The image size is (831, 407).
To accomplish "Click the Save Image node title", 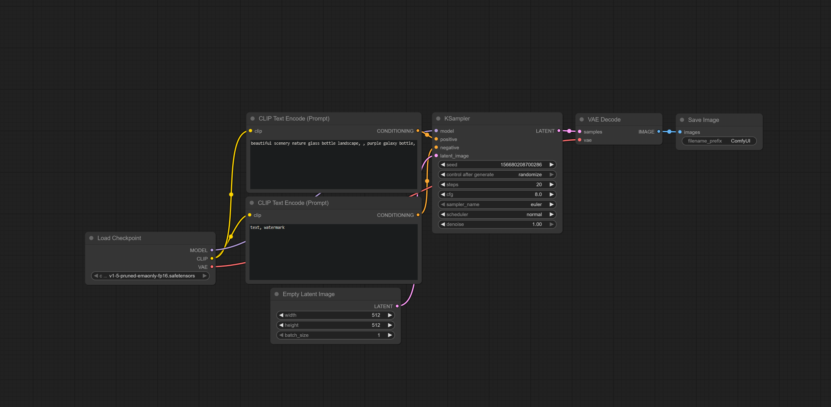I will (x=703, y=120).
